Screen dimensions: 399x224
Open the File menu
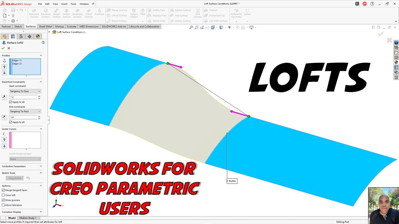(40, 4)
